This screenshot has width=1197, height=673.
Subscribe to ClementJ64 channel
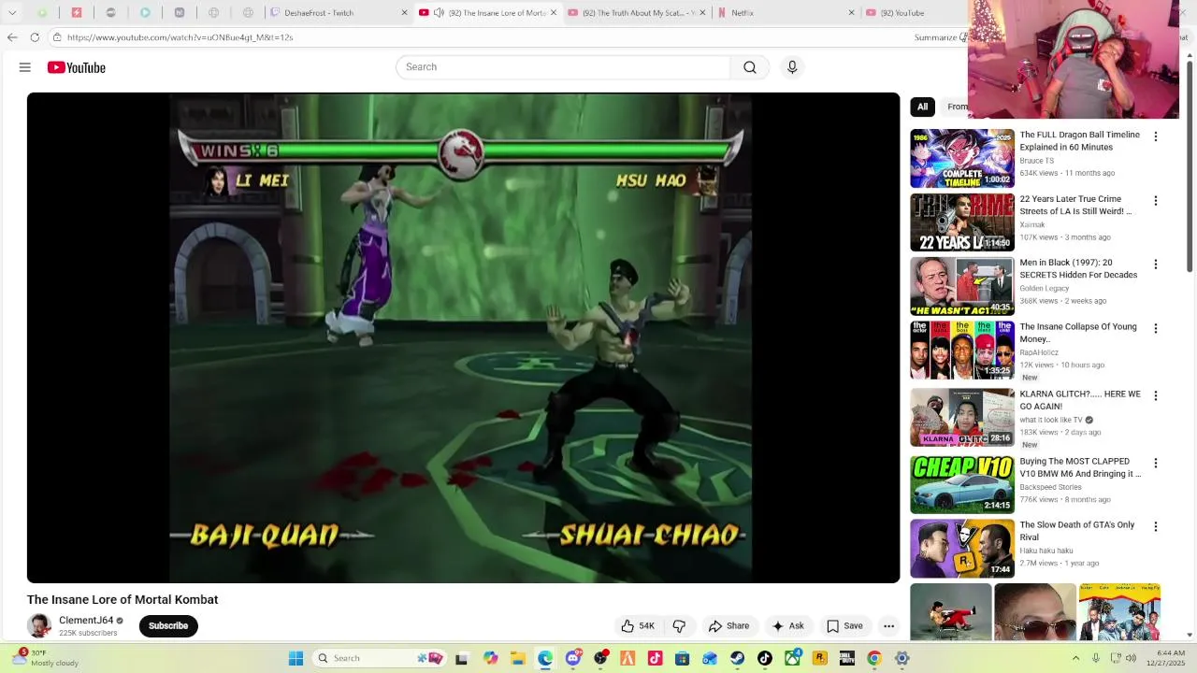[x=168, y=626]
